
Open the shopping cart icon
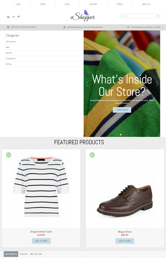[19, 16]
